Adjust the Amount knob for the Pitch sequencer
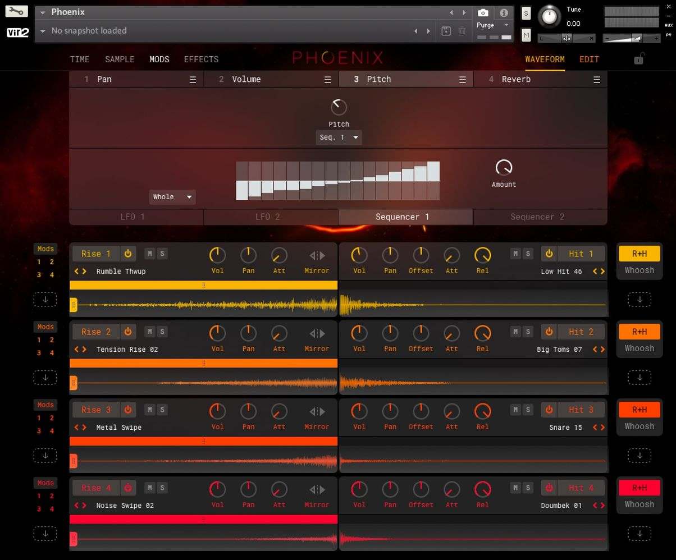 tap(503, 168)
